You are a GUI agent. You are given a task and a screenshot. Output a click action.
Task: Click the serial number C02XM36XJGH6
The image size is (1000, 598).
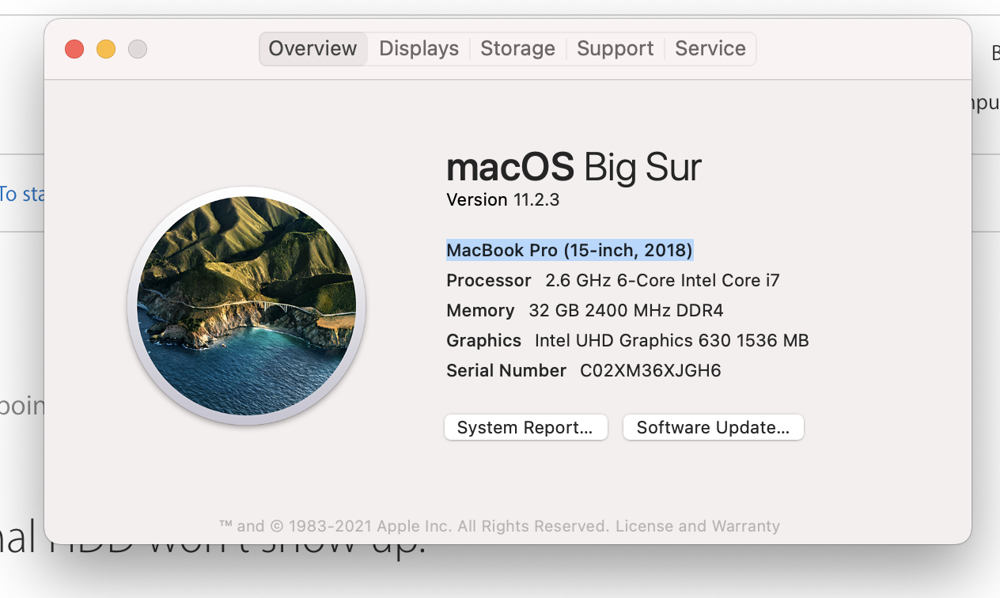650,370
